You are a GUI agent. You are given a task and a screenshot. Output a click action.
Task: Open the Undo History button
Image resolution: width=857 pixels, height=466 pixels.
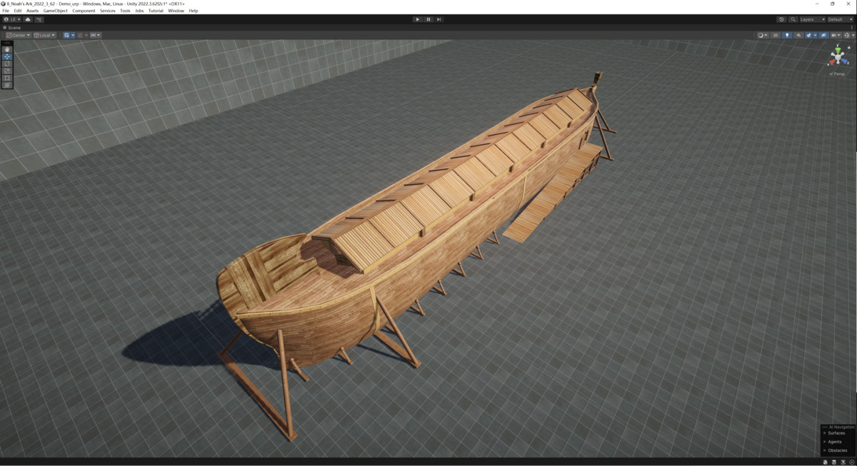pos(781,19)
